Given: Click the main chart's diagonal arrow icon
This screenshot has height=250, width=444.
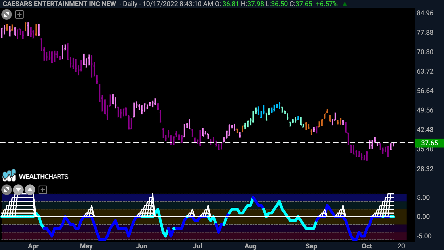Looking at the screenshot, I should tap(7, 14).
